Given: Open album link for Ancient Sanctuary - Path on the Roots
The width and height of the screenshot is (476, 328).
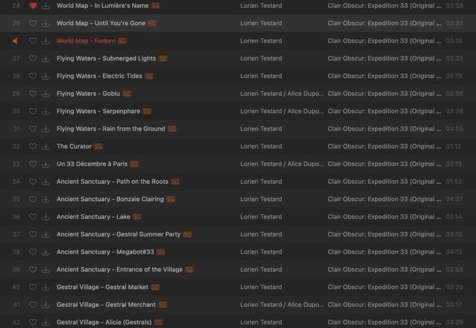Looking at the screenshot, I should click(384, 182).
